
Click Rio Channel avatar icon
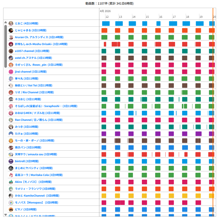(x=11, y=92)
